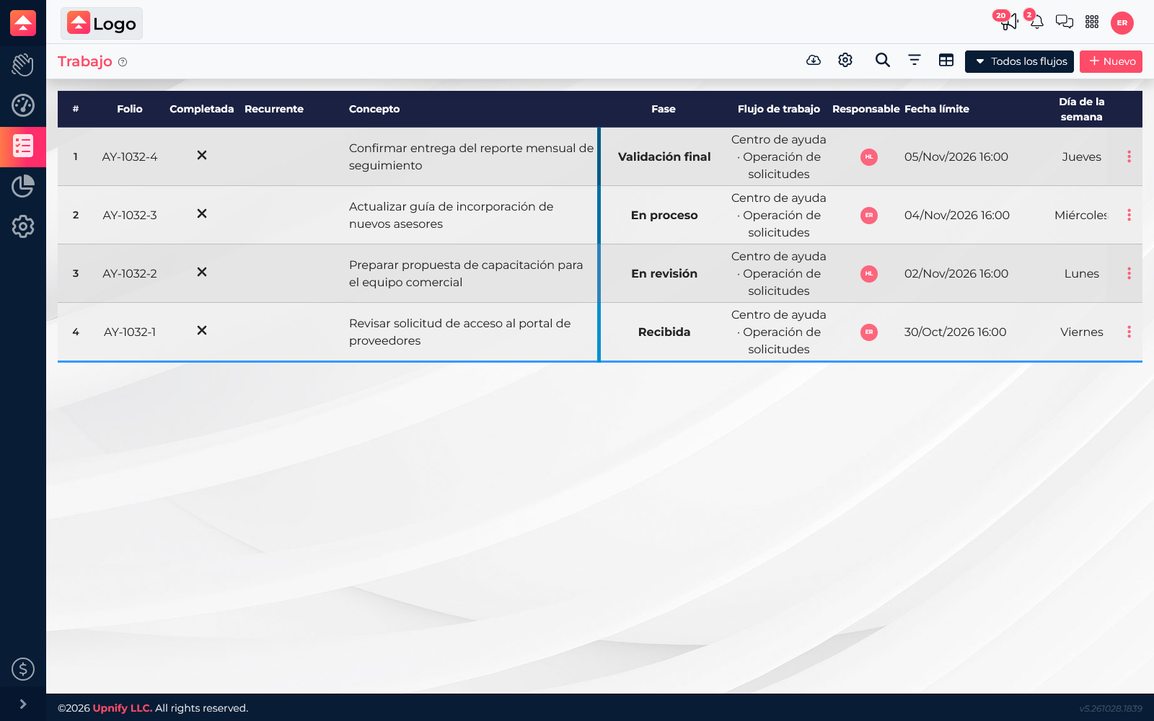Viewport: 1154px width, 721px height.
Task: Switch the view with the table layout icon
Action: tap(946, 61)
